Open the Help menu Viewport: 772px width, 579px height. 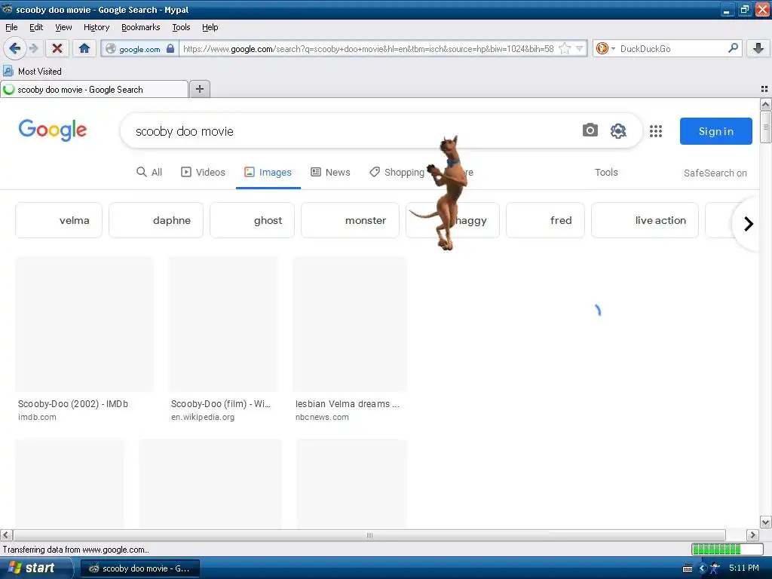click(x=210, y=27)
